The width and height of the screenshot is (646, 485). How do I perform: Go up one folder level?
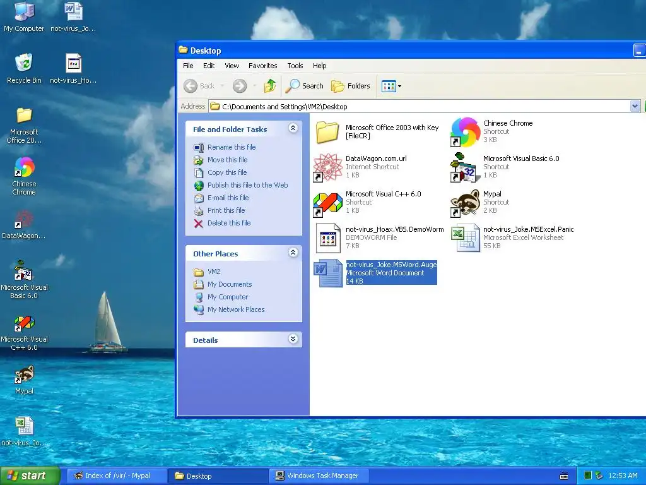[270, 86]
